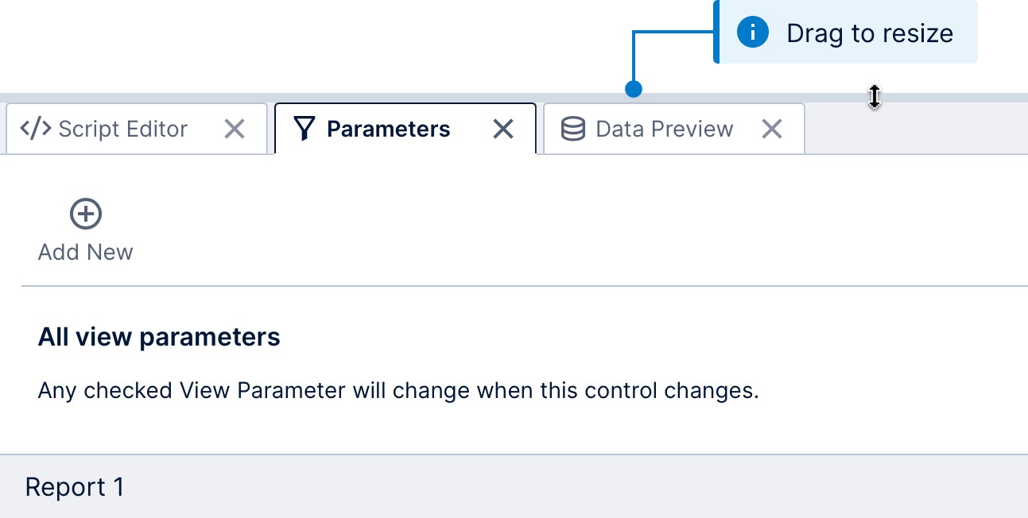Click the checked View Parameter description text

398,391
